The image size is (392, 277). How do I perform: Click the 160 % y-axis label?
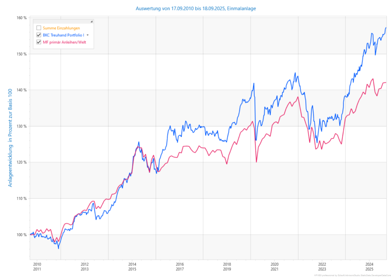tap(22, 18)
